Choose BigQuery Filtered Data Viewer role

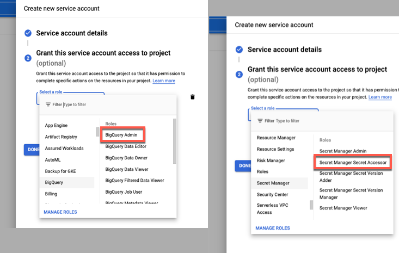click(134, 181)
